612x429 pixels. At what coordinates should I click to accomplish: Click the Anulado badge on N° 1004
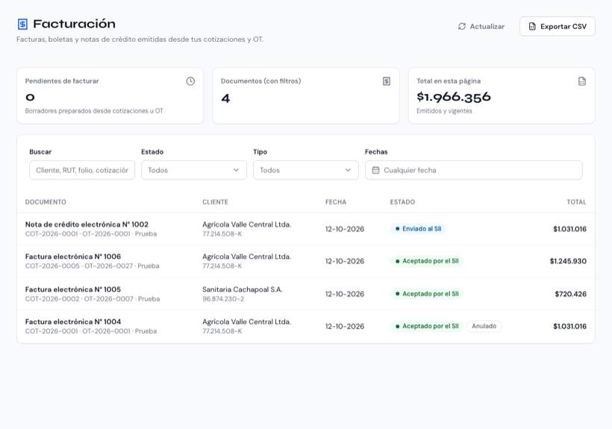pos(484,326)
